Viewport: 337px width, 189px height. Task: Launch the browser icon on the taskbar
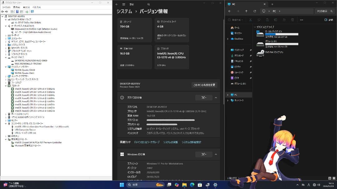(192, 185)
